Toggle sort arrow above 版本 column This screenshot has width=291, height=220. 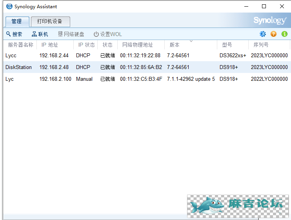click(x=191, y=41)
